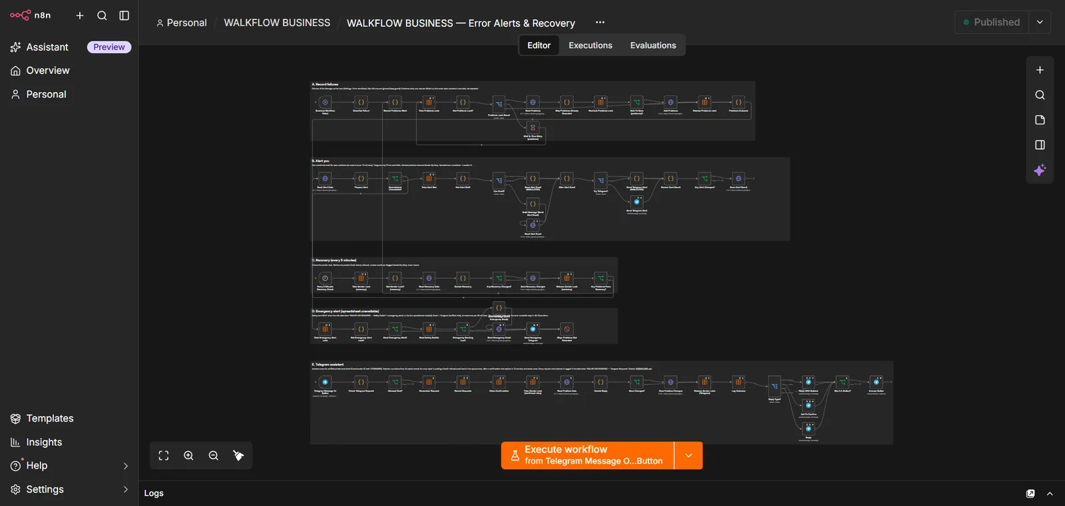Add a node with the canvas plus button
Image resolution: width=1065 pixels, height=506 pixels.
[x=1040, y=70]
